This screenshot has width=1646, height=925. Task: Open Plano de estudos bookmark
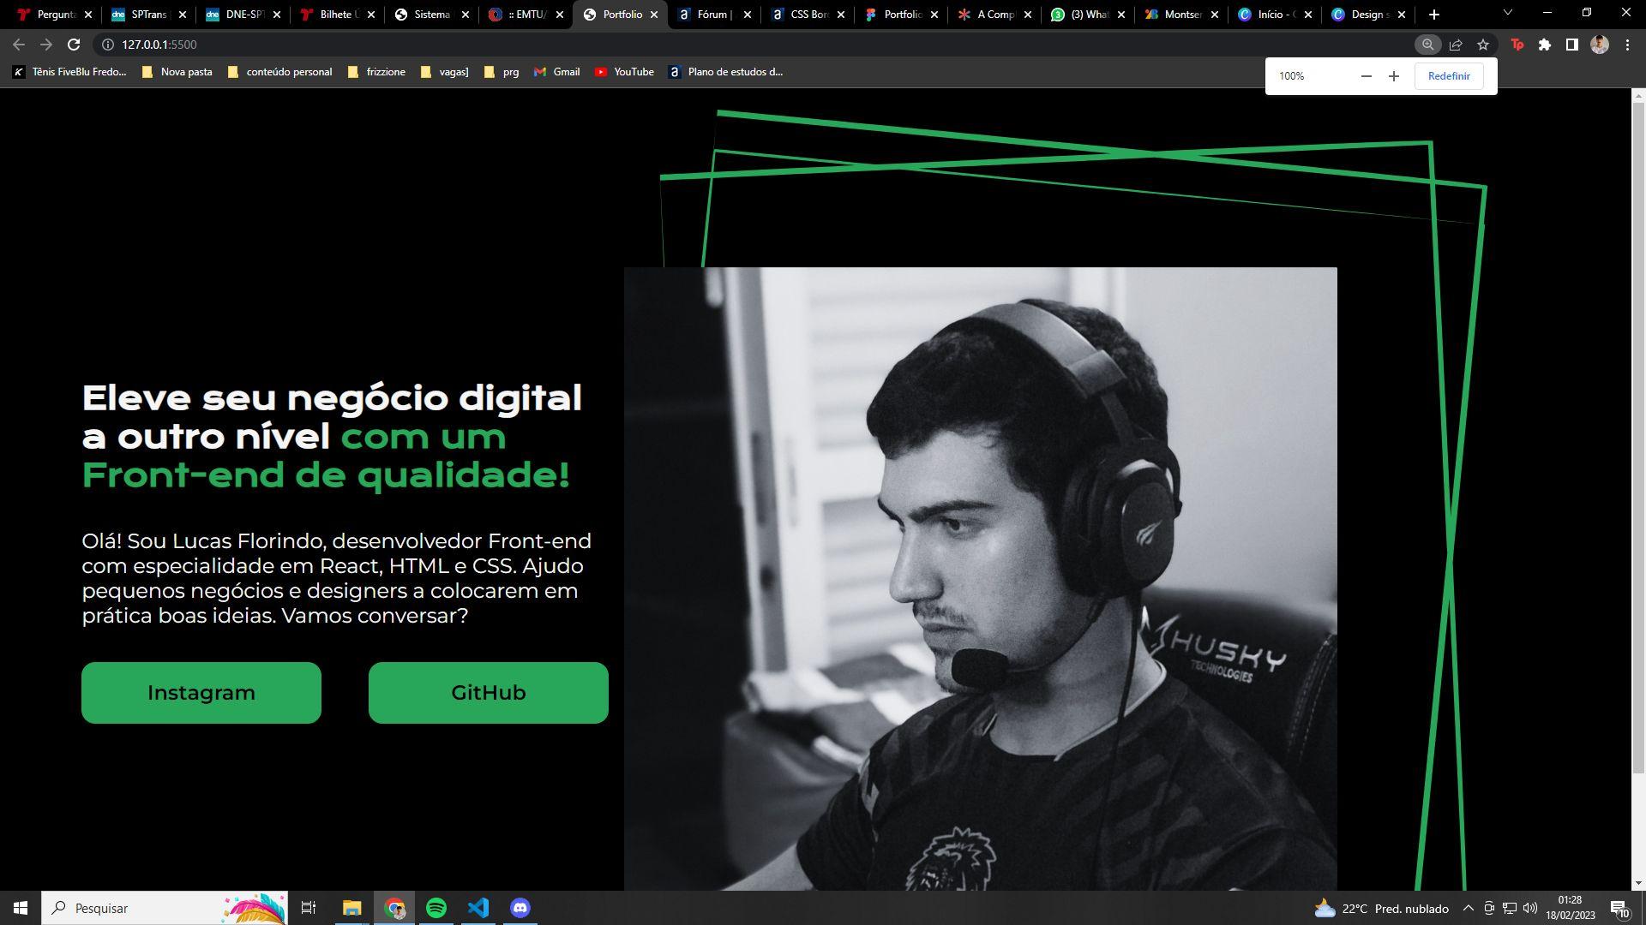[726, 72]
